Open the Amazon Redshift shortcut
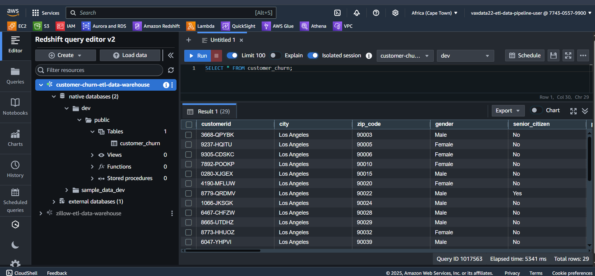 156,26
